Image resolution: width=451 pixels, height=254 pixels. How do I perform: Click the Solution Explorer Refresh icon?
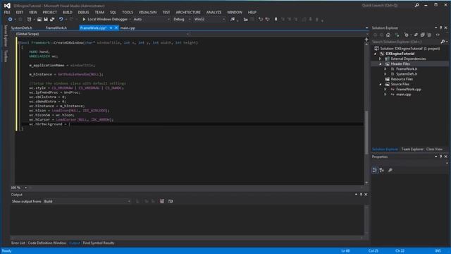coord(416,35)
